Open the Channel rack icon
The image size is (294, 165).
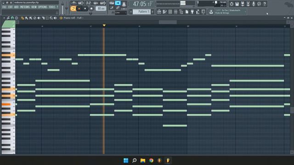[170, 12]
